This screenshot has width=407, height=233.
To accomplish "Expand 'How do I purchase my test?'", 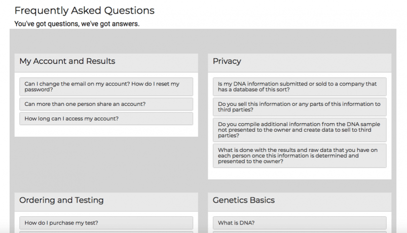I will coord(106,223).
